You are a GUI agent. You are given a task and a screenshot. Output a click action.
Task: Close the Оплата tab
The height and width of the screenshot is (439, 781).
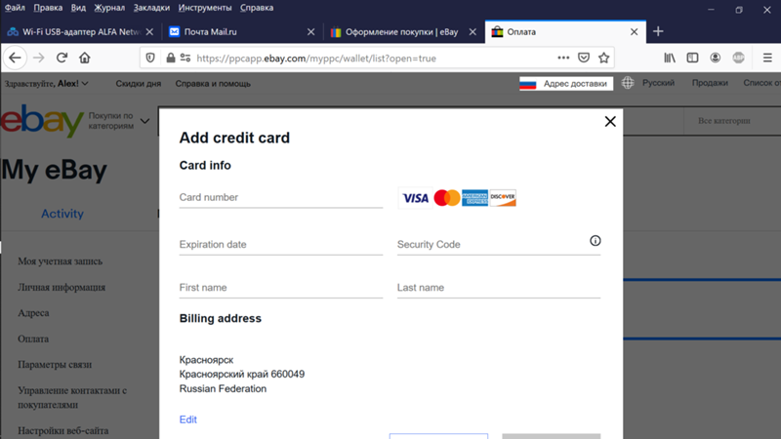pyautogui.click(x=634, y=32)
